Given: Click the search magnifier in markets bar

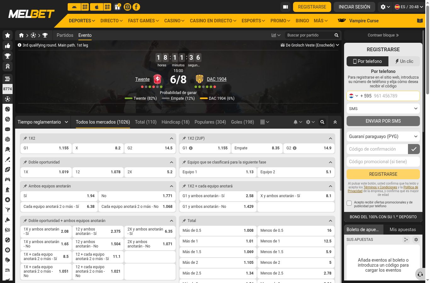Looking at the screenshot, I should click(x=322, y=122).
